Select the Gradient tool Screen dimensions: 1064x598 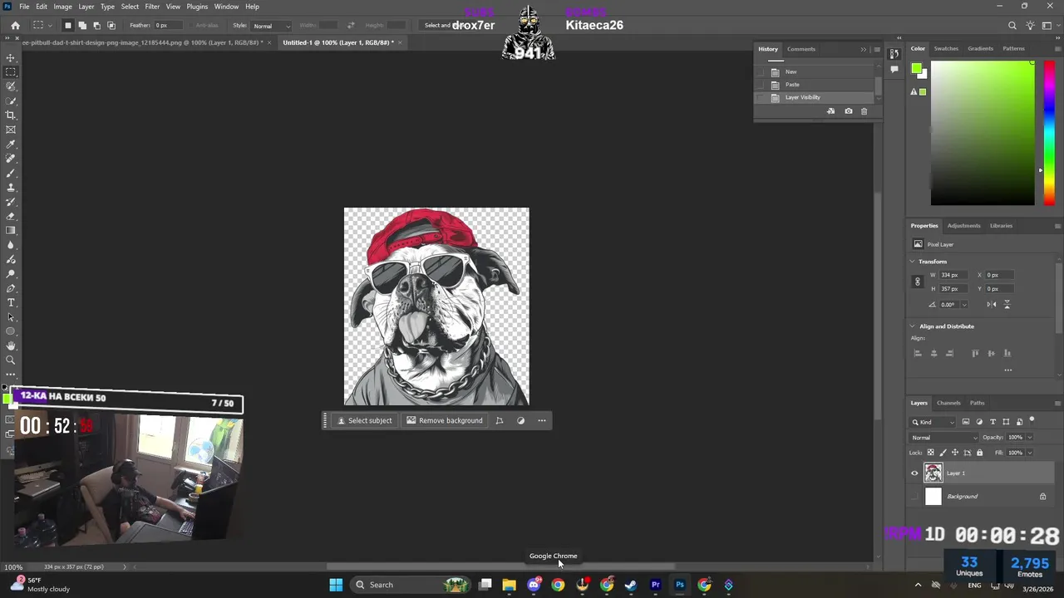pyautogui.click(x=11, y=231)
